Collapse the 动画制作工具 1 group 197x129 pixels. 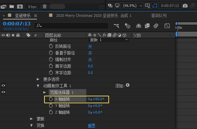pyautogui.click(x=38, y=86)
